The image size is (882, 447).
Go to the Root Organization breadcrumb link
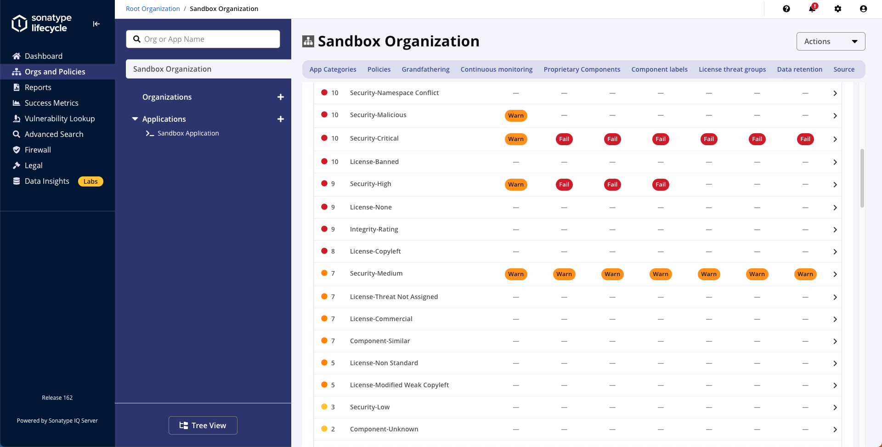[153, 9]
